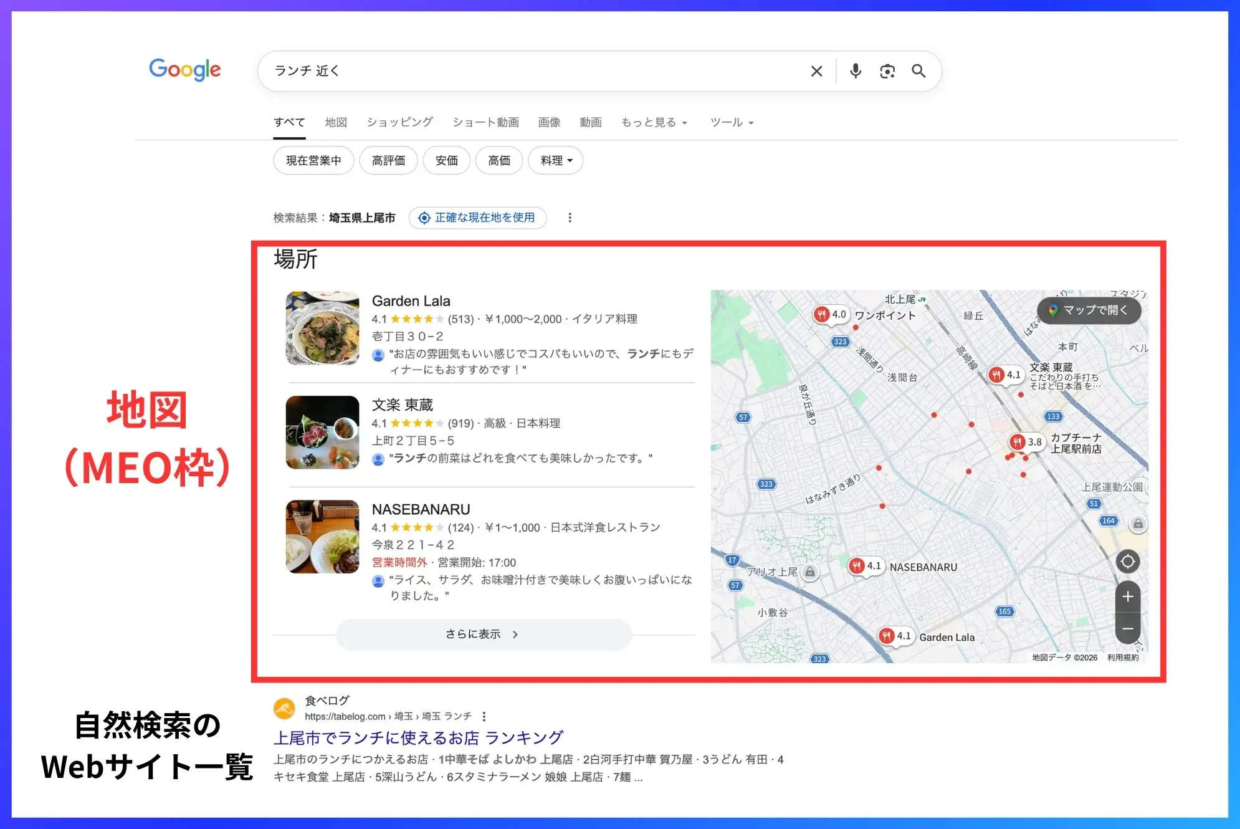Expand the もっと見る menu

click(653, 122)
